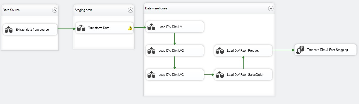This screenshot has width=359, height=104.
Task: Click the Load DW Dim LV1 data flow icon
Action: click(151, 27)
